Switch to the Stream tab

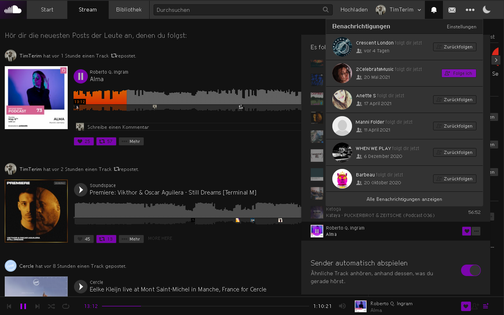point(88,9)
